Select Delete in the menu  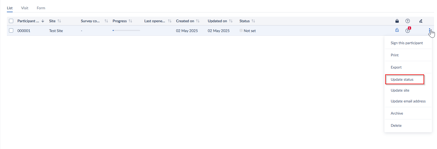click(396, 125)
